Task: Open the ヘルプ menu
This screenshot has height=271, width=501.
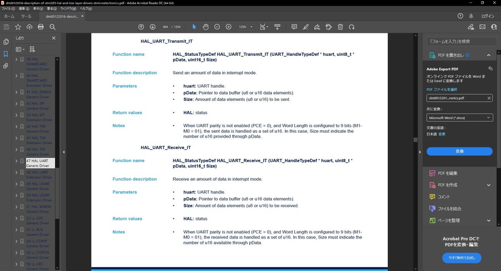Action: pos(86,8)
